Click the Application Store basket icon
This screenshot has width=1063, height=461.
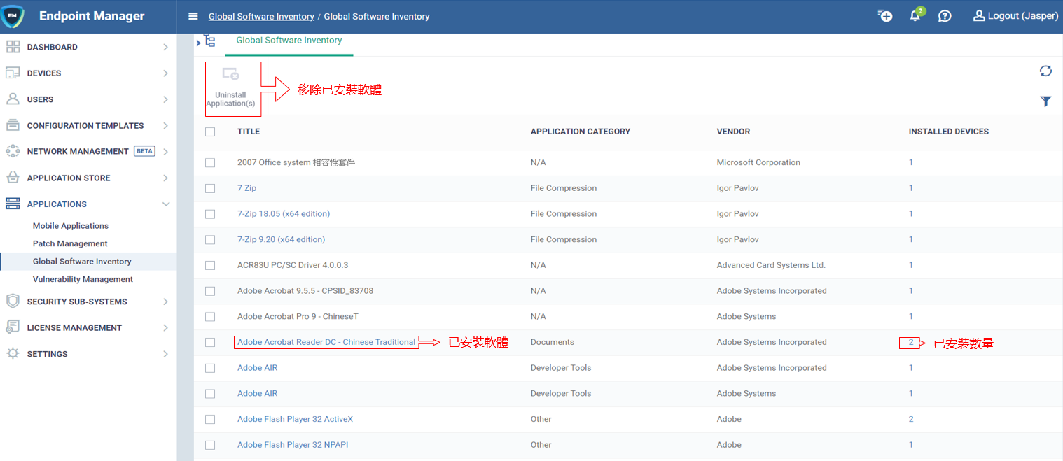(13, 178)
